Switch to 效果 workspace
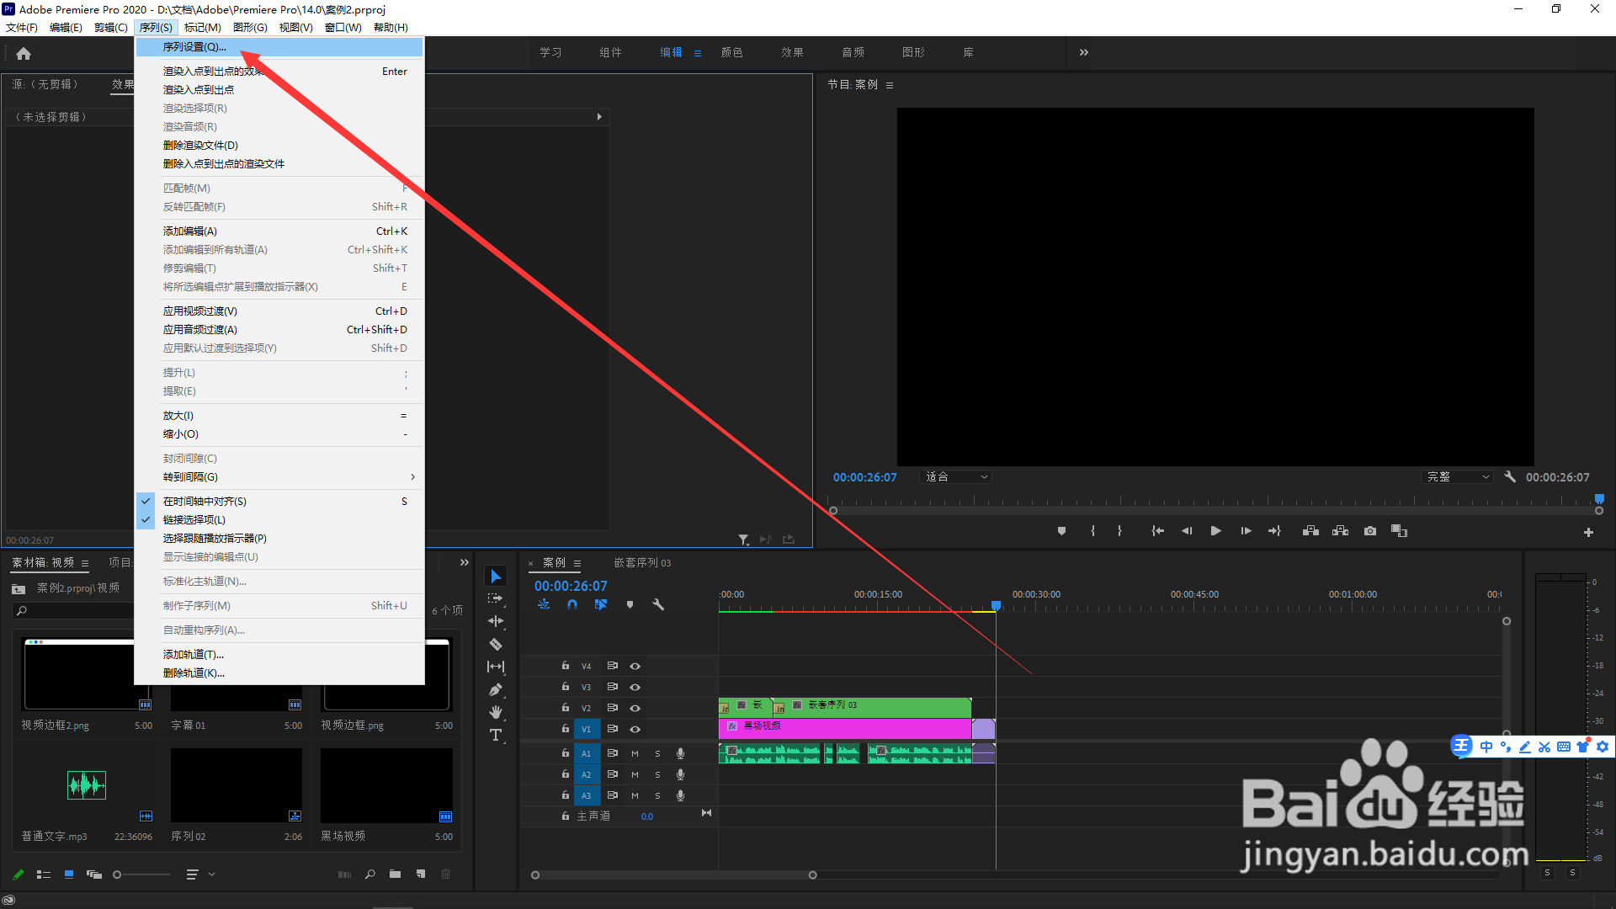The image size is (1616, 909). 792,52
